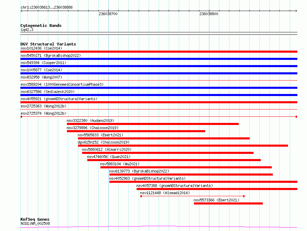Viewport: 307px width, 231px height.
Task: Open variant label nsv6327586 (Sedlazeck2020)
Action: click(x=48, y=92)
